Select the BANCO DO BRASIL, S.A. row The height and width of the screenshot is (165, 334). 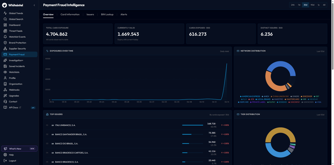click(137, 144)
